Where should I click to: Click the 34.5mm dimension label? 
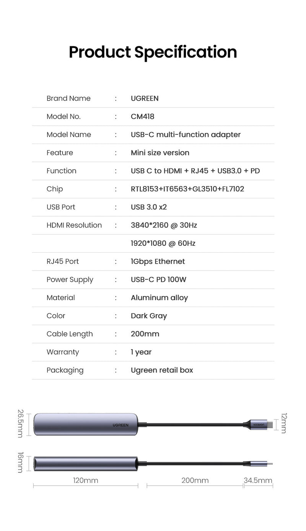coord(258,480)
